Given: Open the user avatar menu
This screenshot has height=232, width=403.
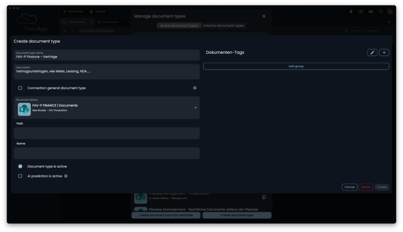Looking at the screenshot, I should [x=390, y=11].
